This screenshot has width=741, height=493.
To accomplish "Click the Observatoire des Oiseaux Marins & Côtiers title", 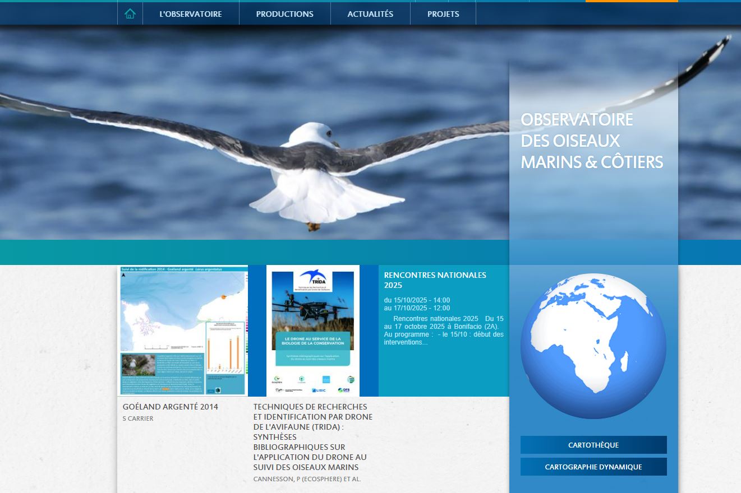I will 592,141.
